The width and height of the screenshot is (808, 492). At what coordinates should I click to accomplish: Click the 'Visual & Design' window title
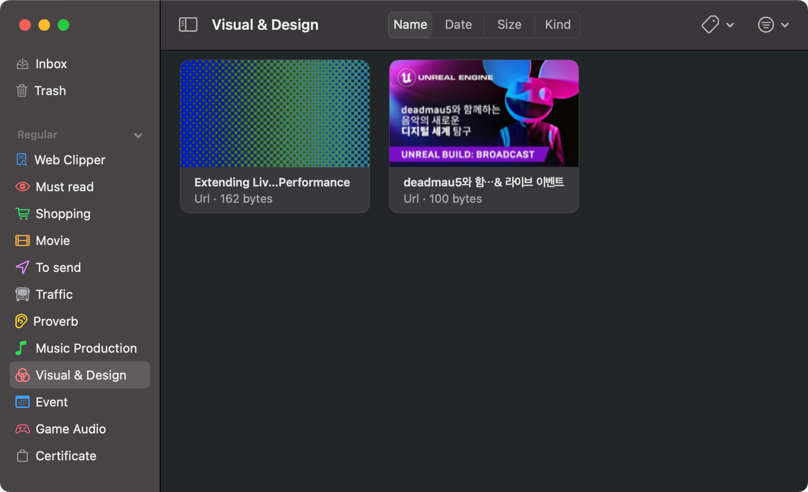pos(265,25)
